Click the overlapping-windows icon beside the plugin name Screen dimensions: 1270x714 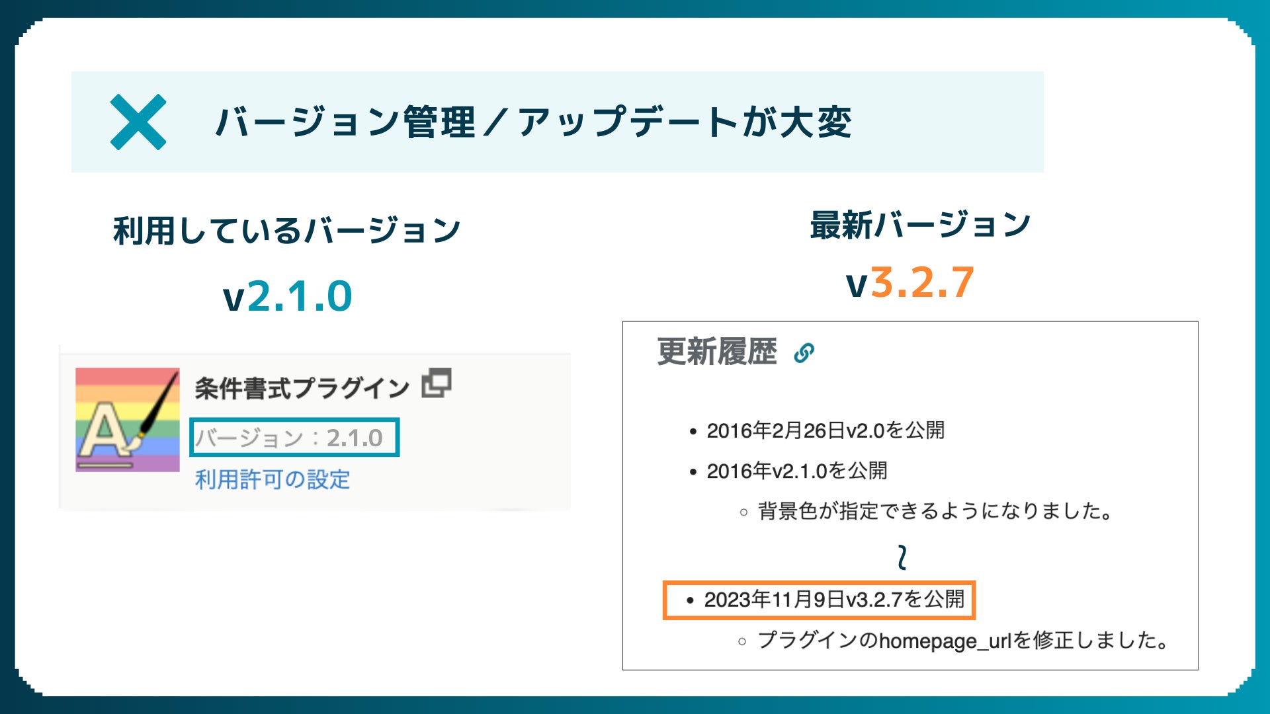coord(437,383)
